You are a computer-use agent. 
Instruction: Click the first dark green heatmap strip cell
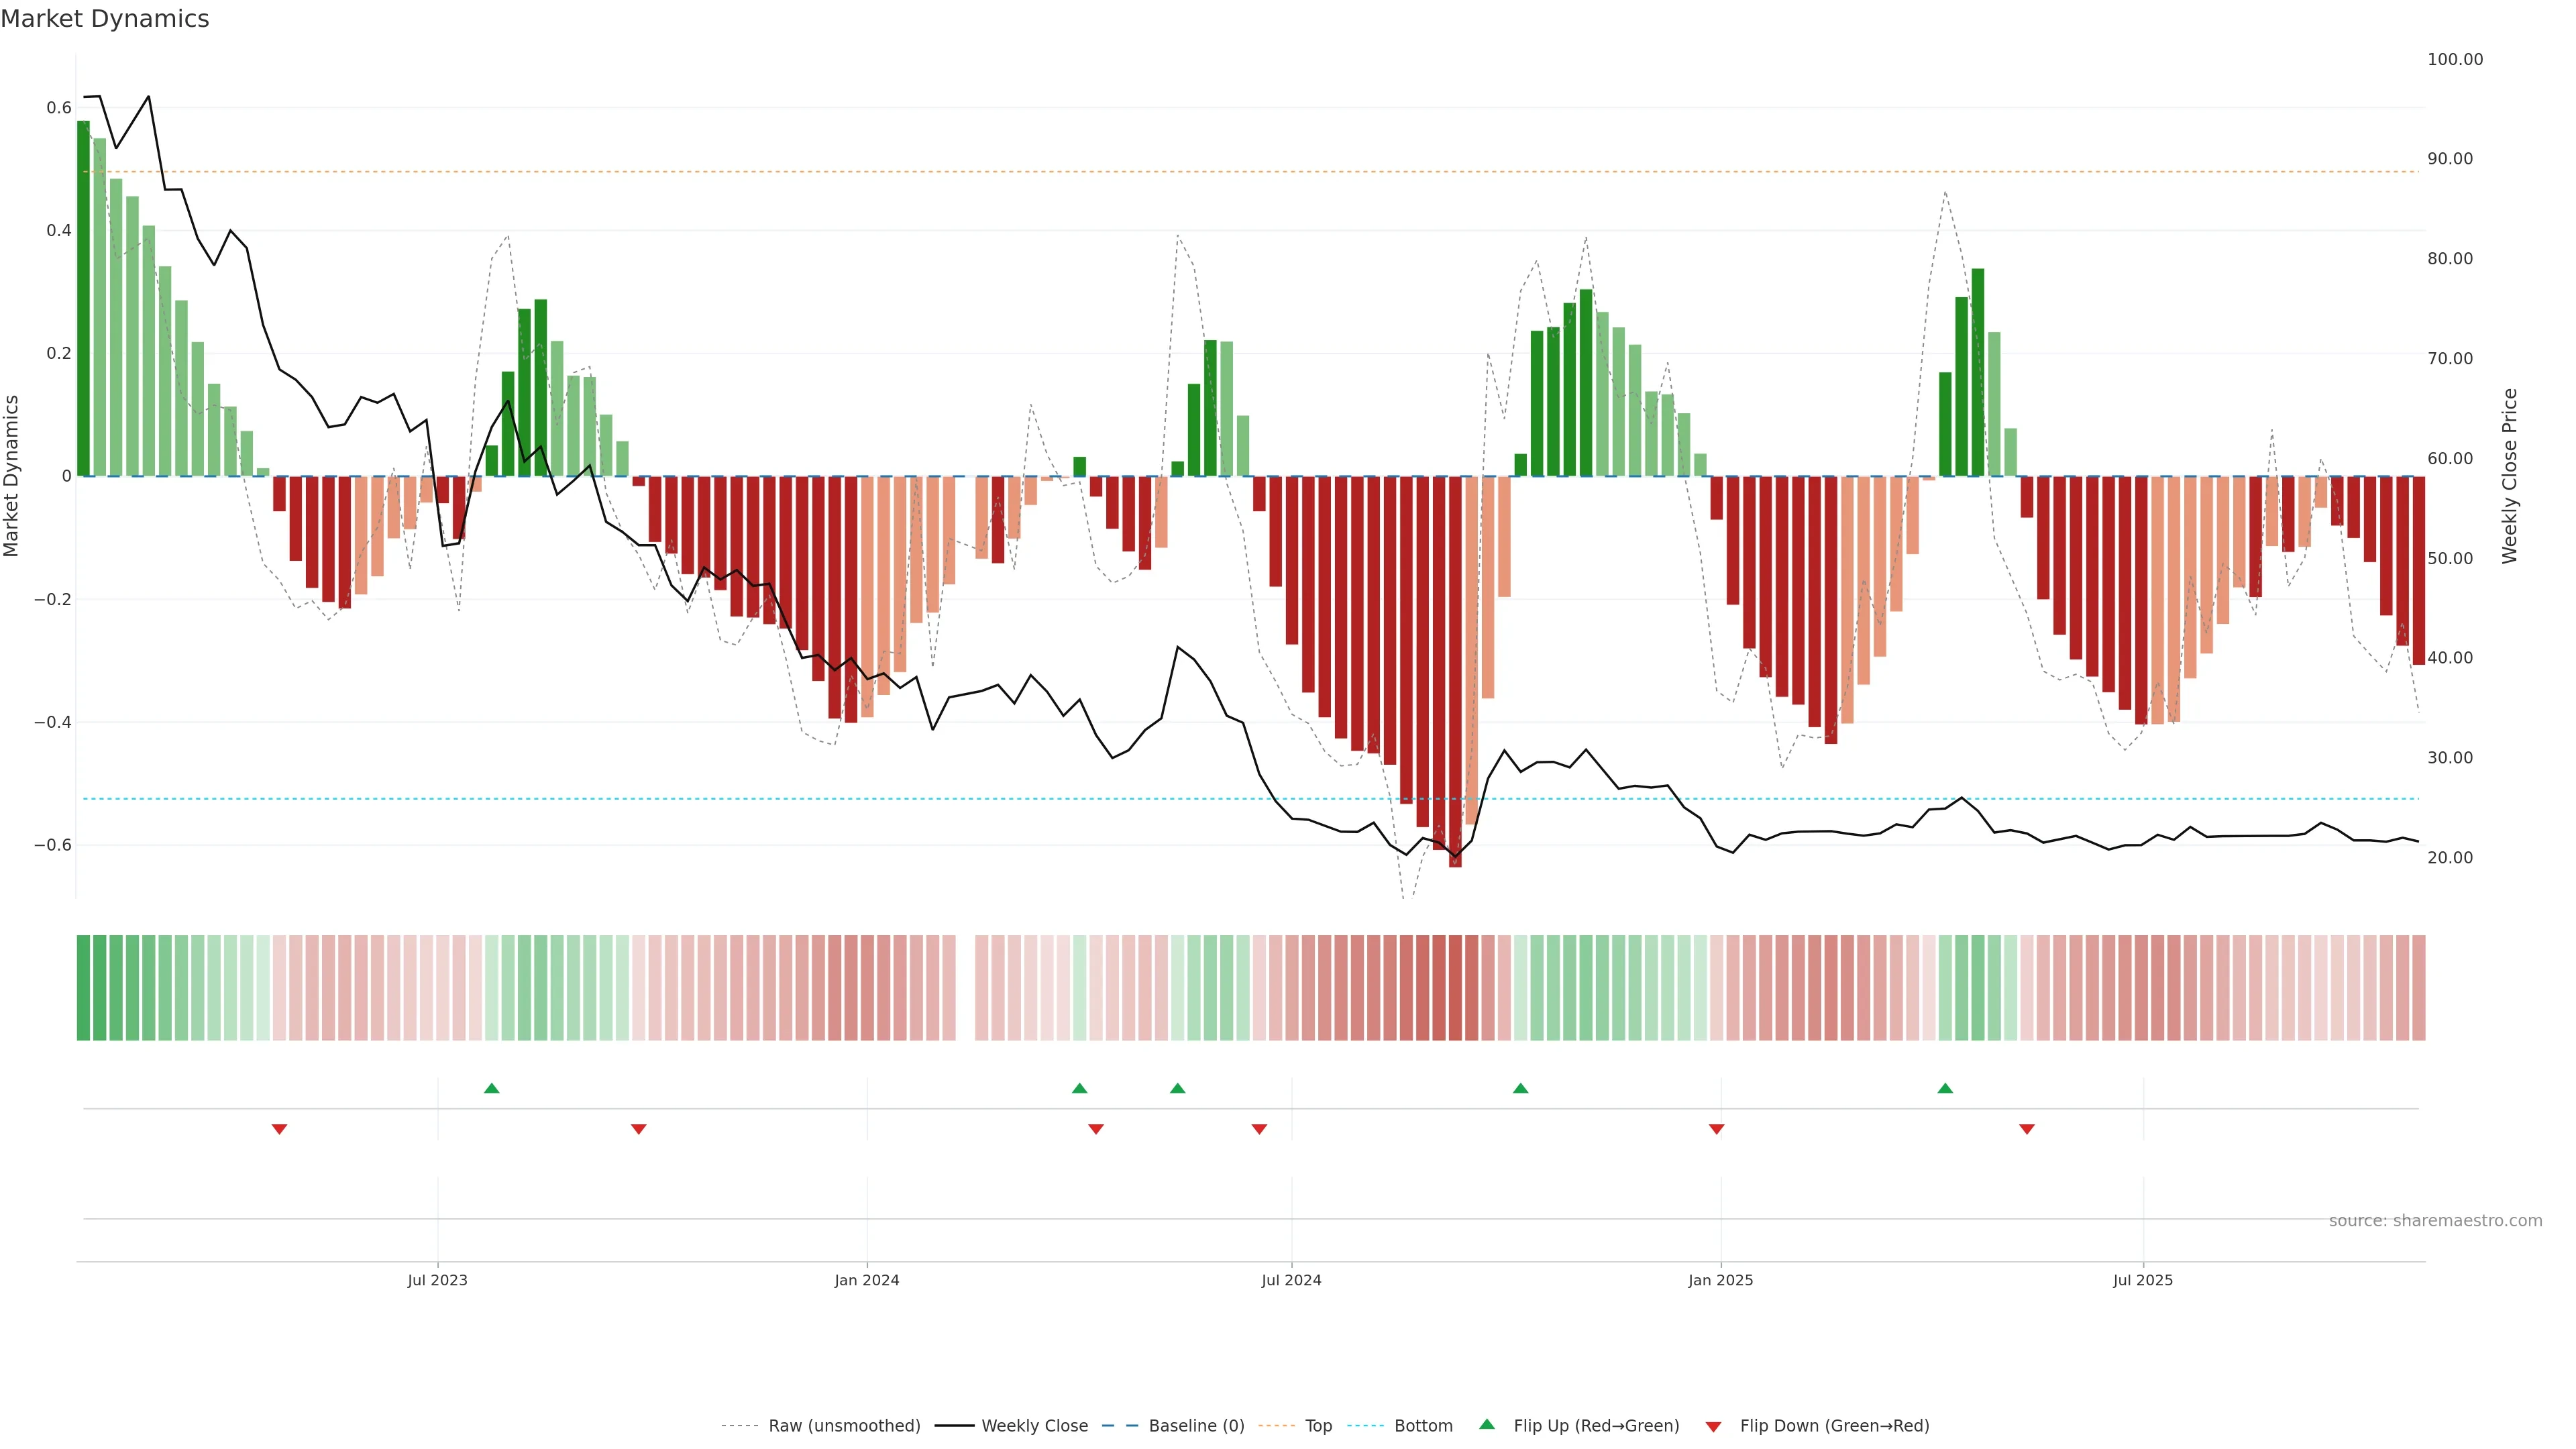tap(83, 987)
